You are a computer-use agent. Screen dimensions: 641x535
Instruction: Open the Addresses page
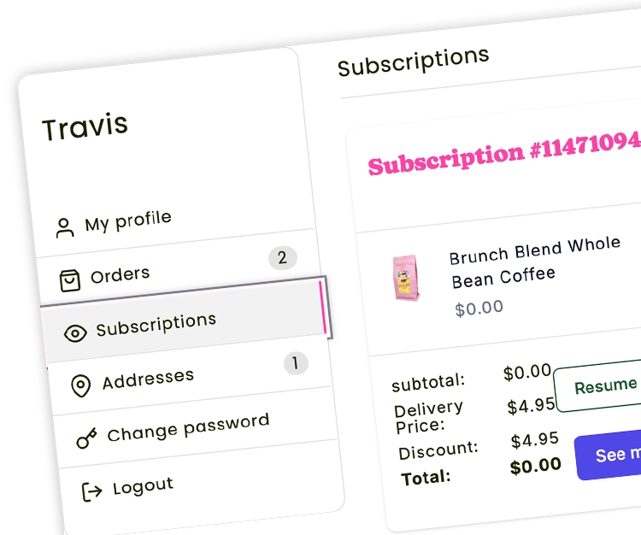coord(148,378)
